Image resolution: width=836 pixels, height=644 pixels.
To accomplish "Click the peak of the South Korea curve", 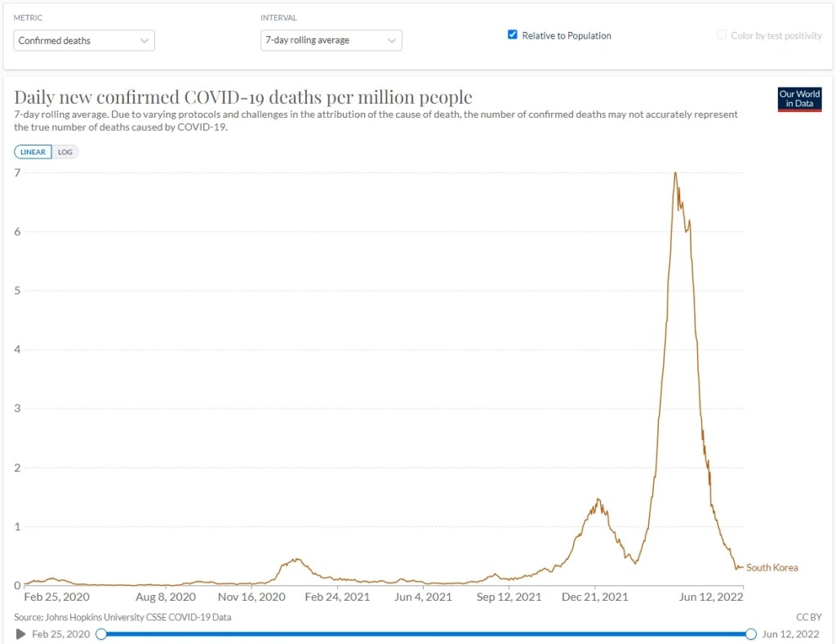I will click(x=675, y=173).
